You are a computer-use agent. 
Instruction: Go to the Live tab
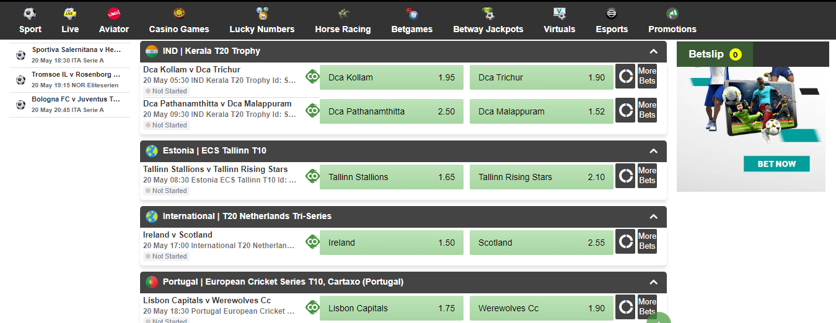point(70,20)
